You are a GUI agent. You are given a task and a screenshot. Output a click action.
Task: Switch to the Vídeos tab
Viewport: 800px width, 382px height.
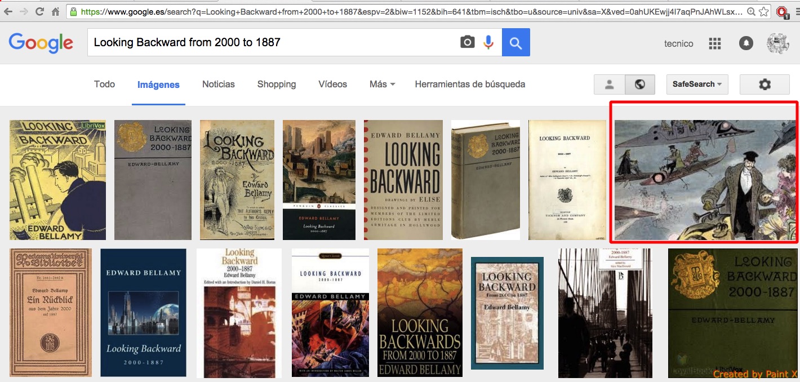pyautogui.click(x=332, y=85)
